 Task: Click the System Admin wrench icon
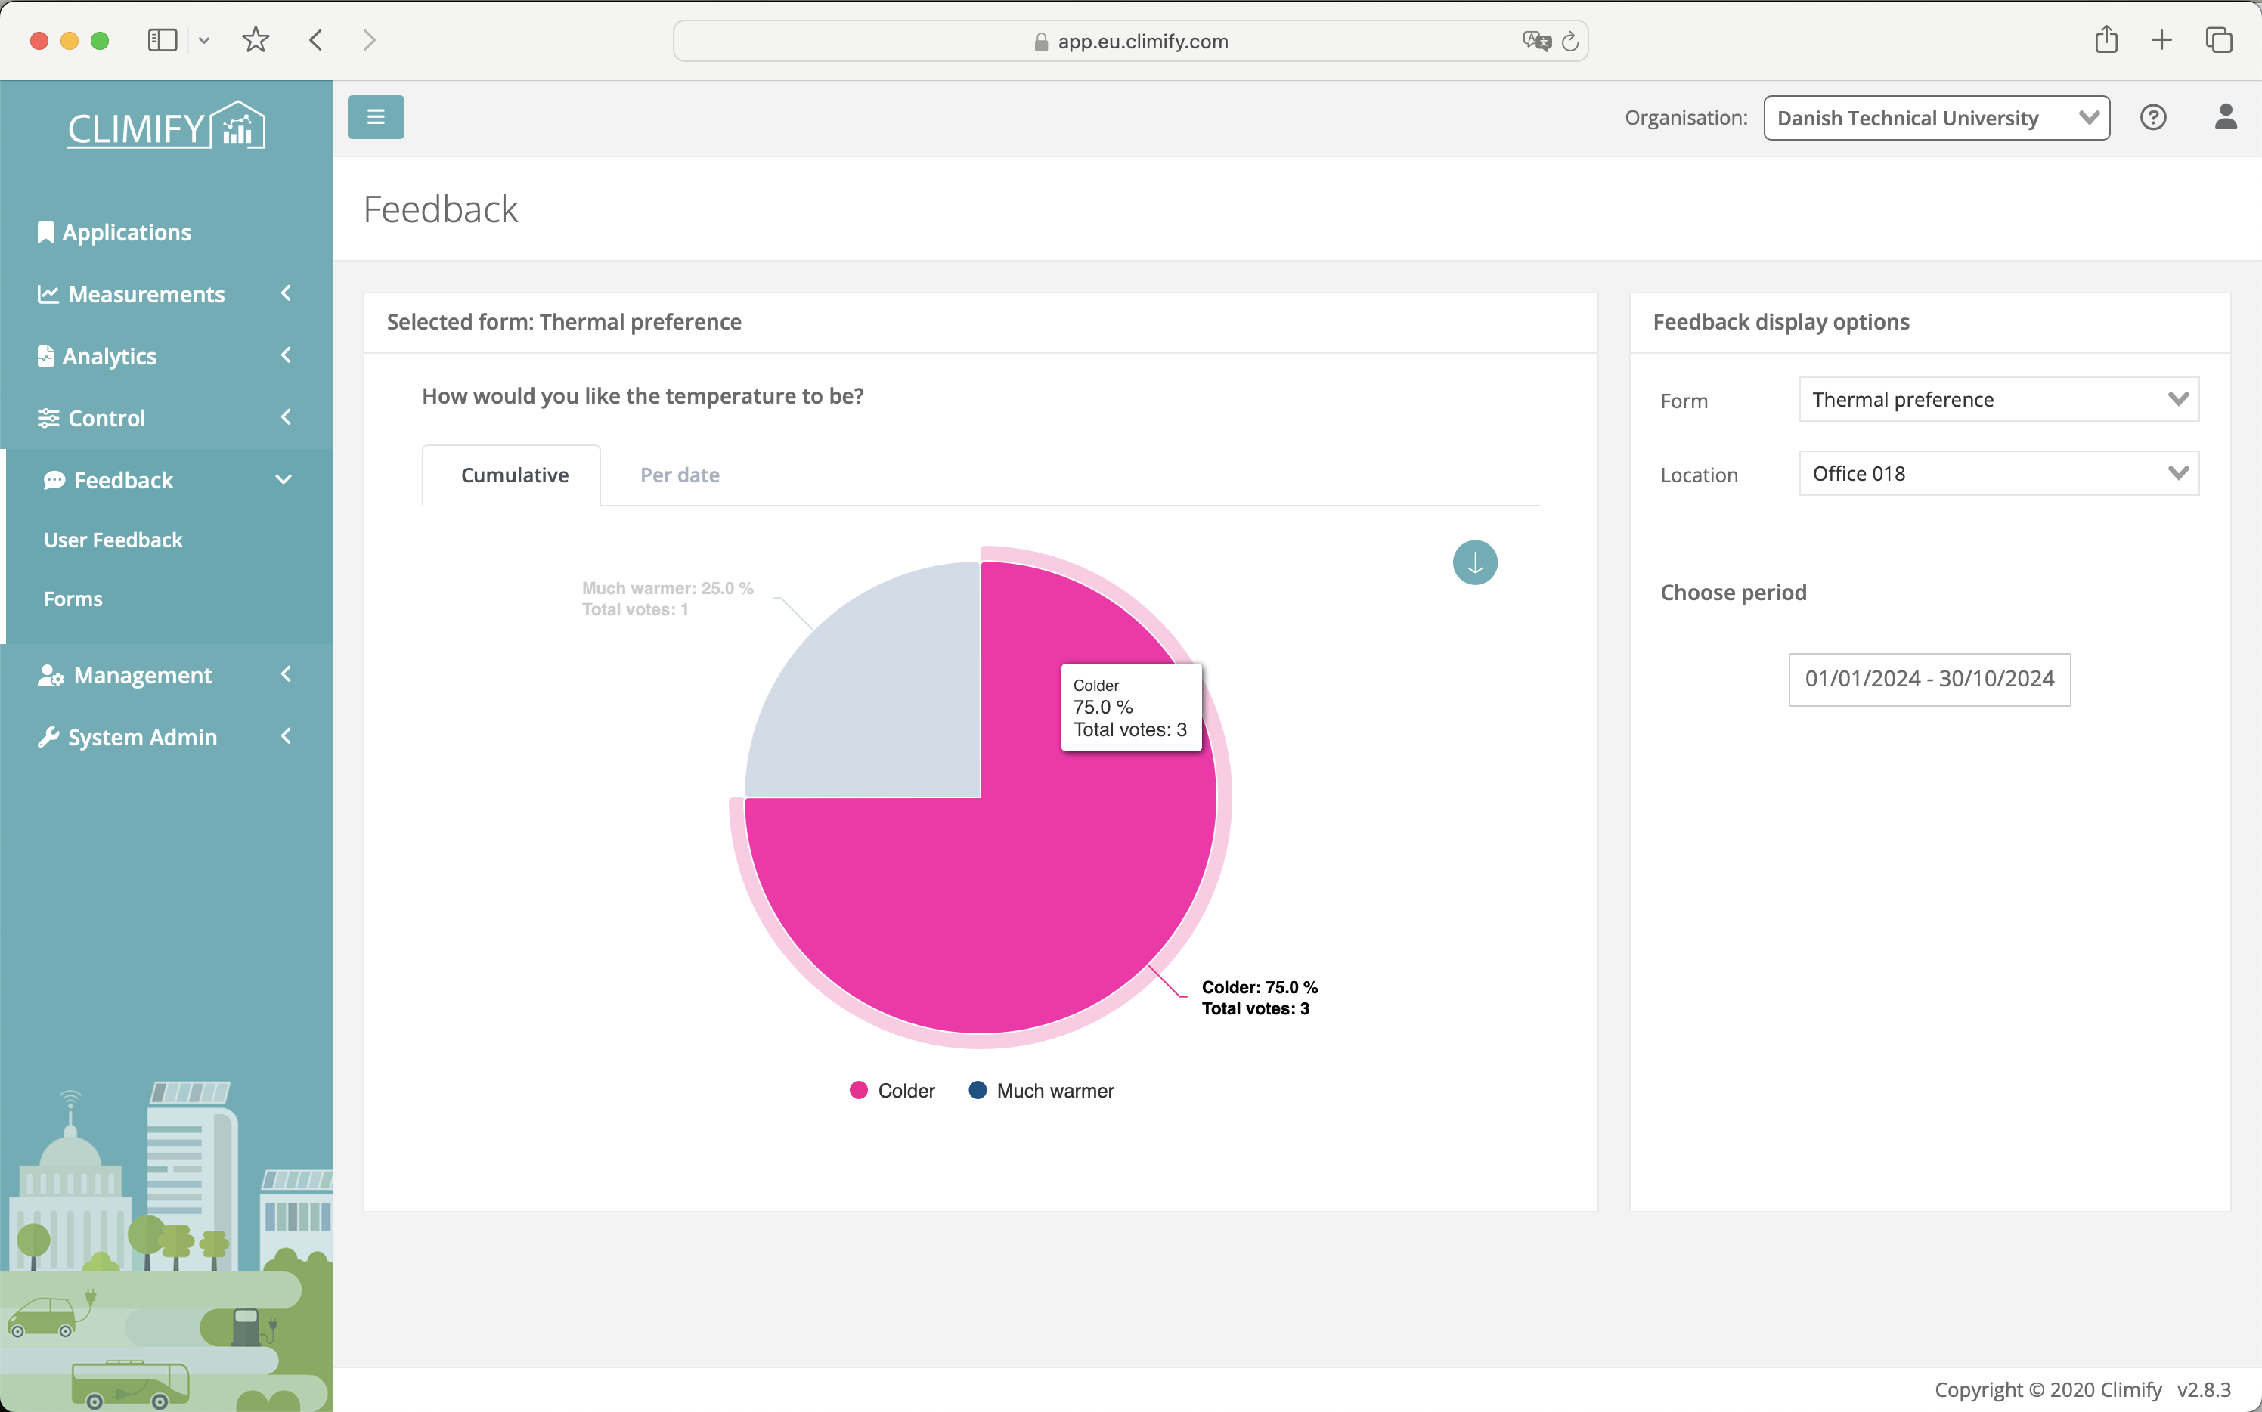pos(48,737)
